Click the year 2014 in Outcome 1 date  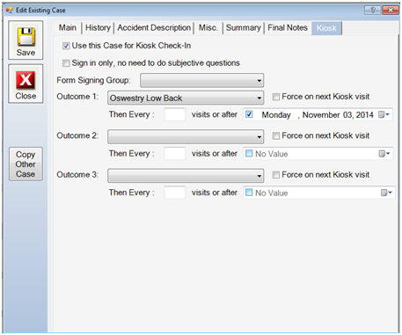click(x=365, y=115)
